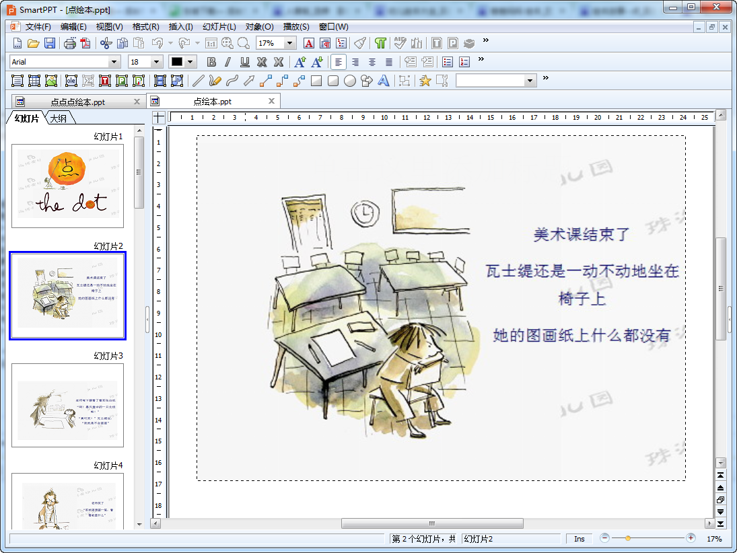This screenshot has width=737, height=553.
Task: Print the presentation
Action: 69,44
